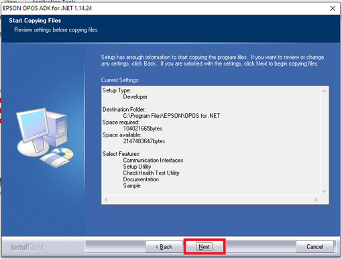Click the Documentation feature line
The height and width of the screenshot is (259, 342).
coord(141,179)
